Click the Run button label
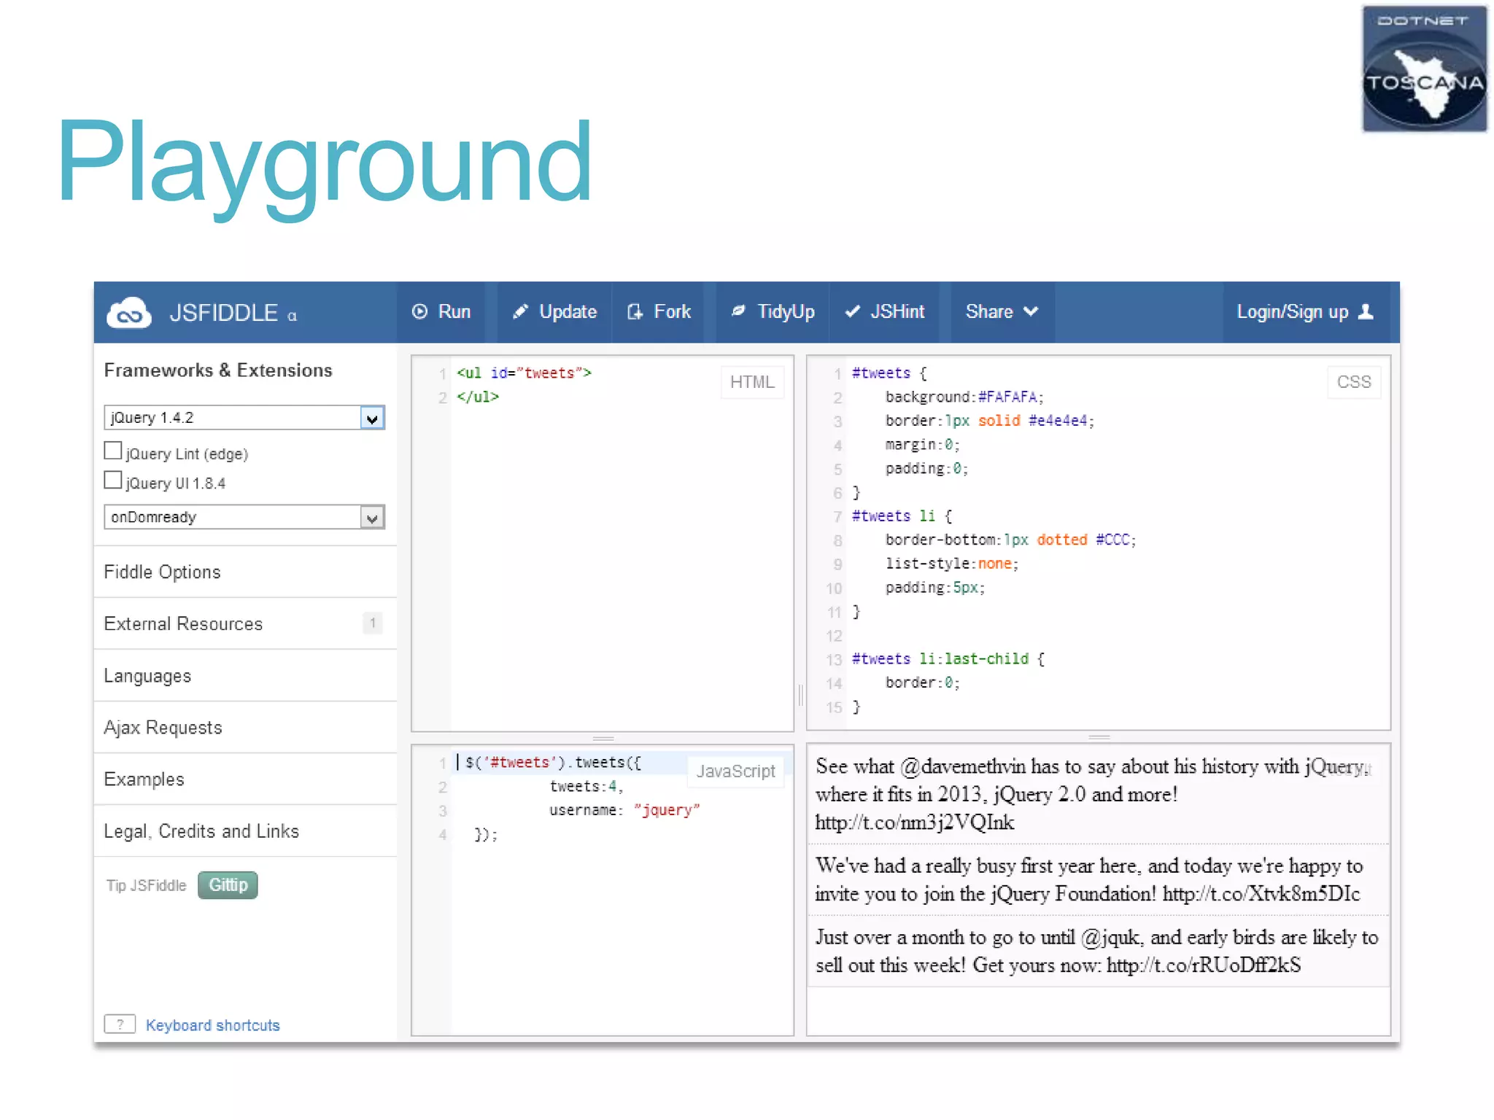The height and width of the screenshot is (1120, 1494). 454,311
